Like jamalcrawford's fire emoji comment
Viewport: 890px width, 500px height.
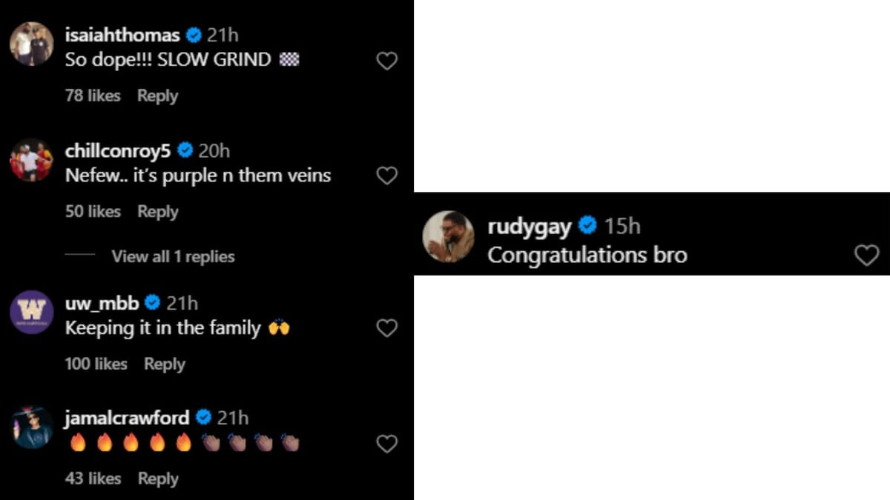click(x=387, y=444)
